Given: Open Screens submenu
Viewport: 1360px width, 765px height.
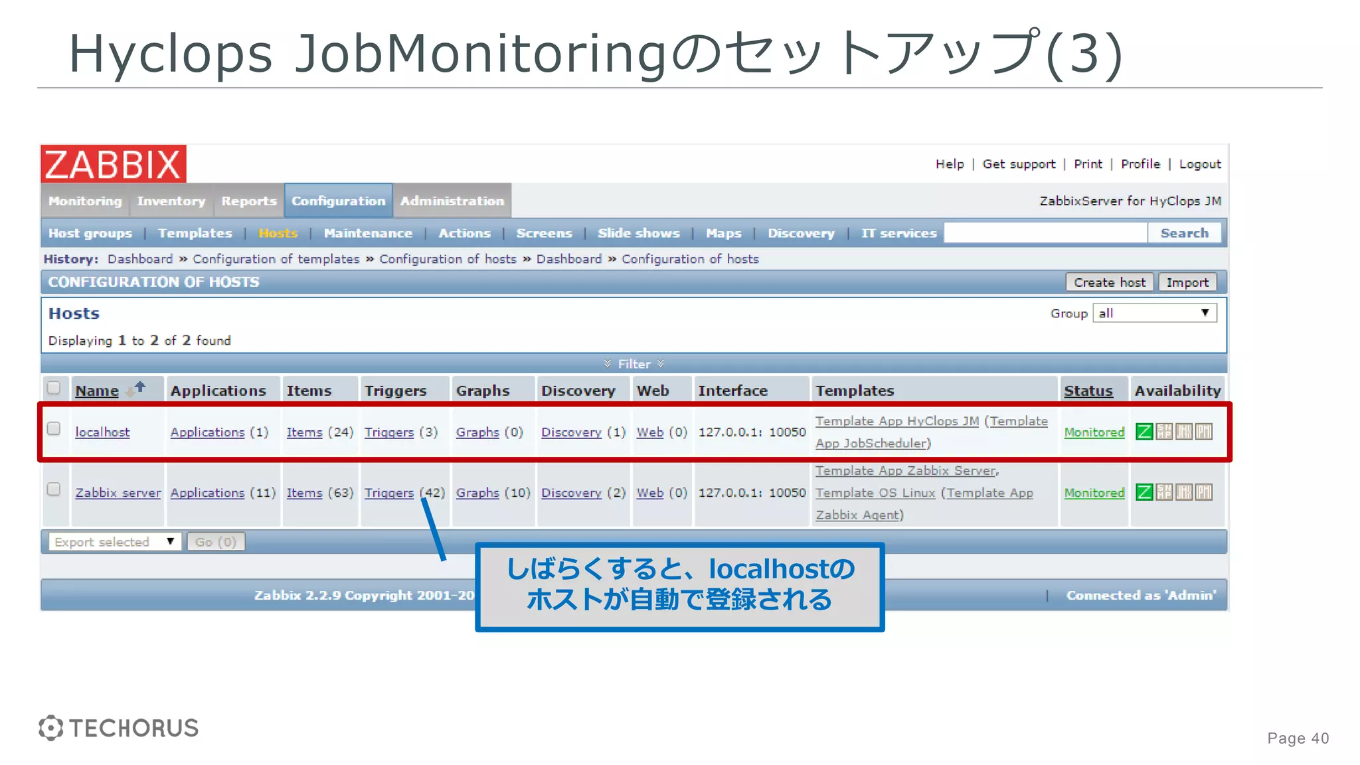Looking at the screenshot, I should 544,233.
